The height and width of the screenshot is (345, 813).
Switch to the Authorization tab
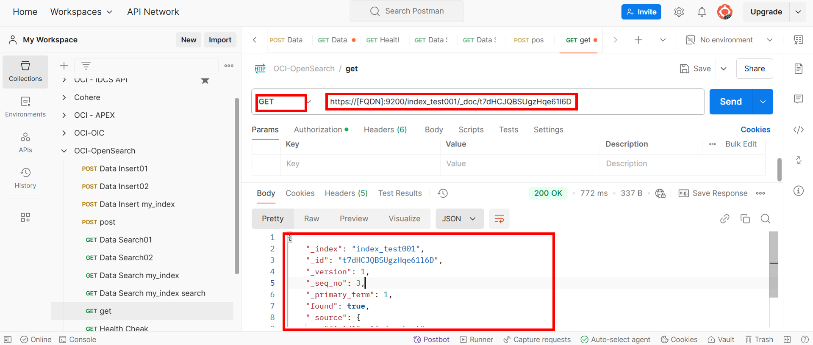click(x=321, y=130)
